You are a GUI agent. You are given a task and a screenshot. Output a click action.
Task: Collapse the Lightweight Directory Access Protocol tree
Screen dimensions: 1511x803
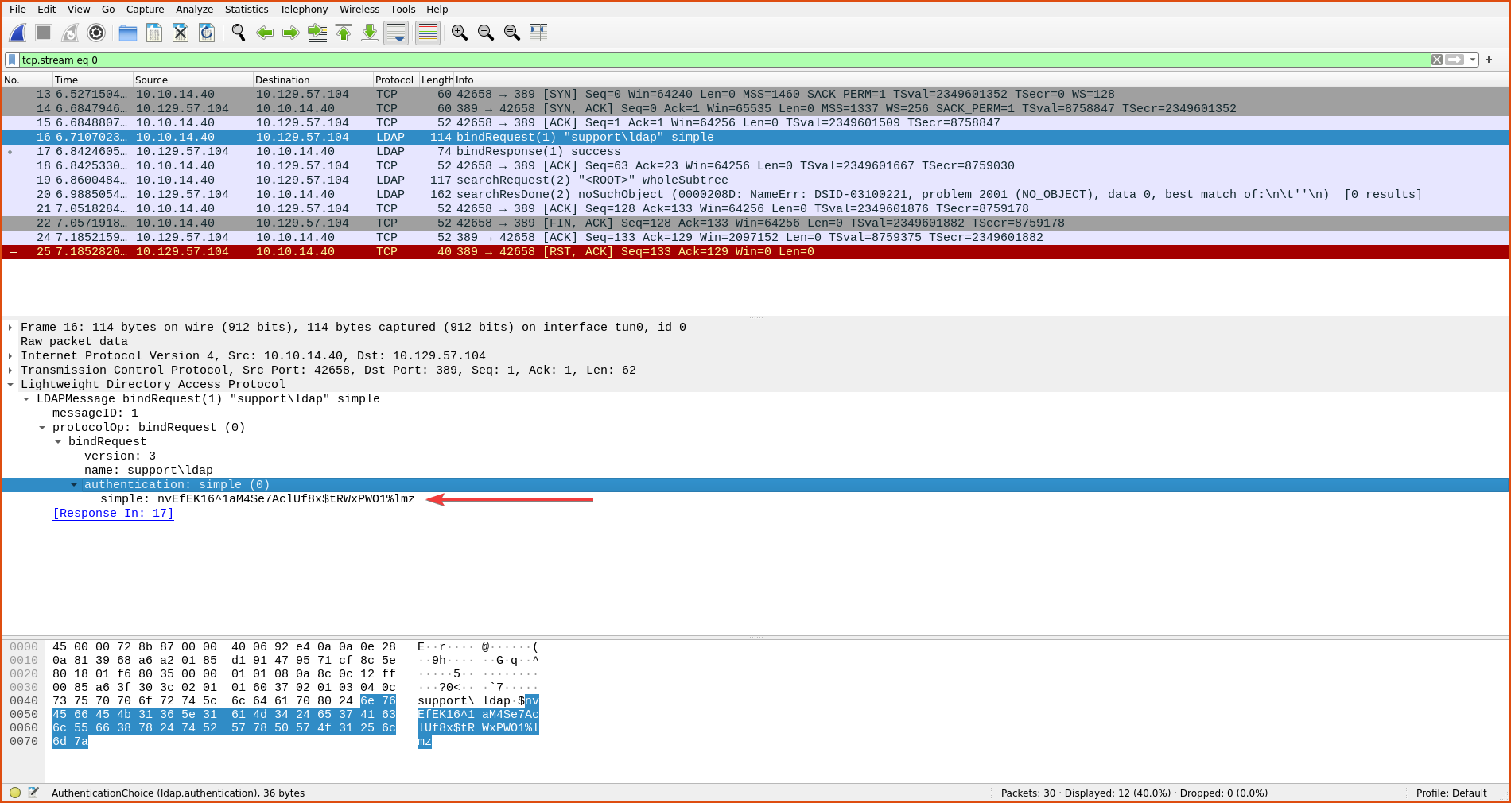(x=10, y=385)
